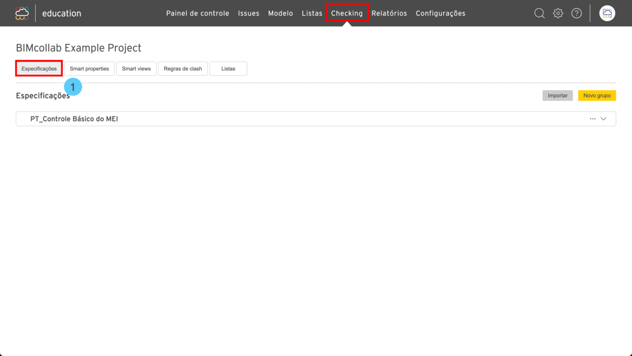Switch to the Regras de clash tab

pyautogui.click(x=183, y=68)
